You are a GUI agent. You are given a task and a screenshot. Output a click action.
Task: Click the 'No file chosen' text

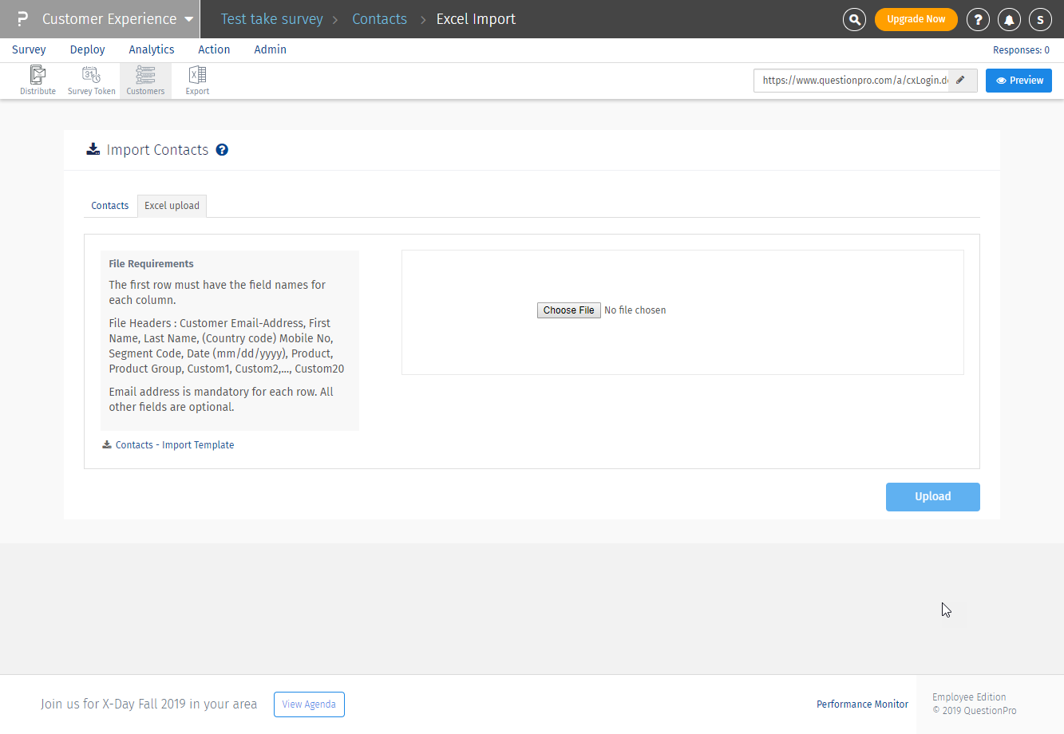coord(635,310)
